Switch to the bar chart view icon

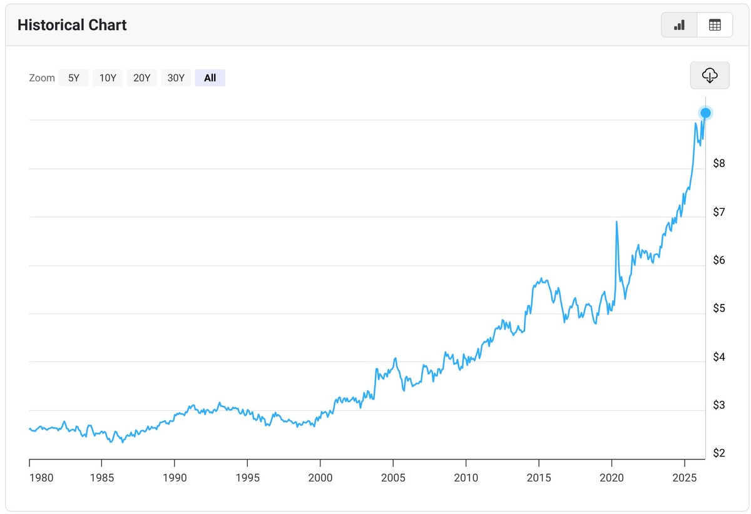click(x=679, y=25)
